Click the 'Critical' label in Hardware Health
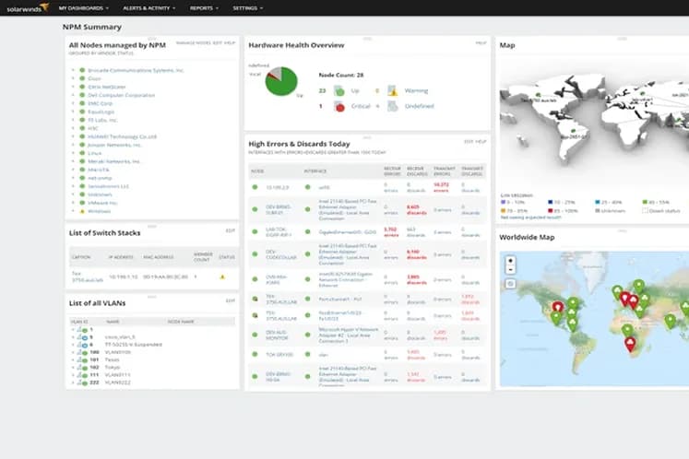 [x=361, y=106]
